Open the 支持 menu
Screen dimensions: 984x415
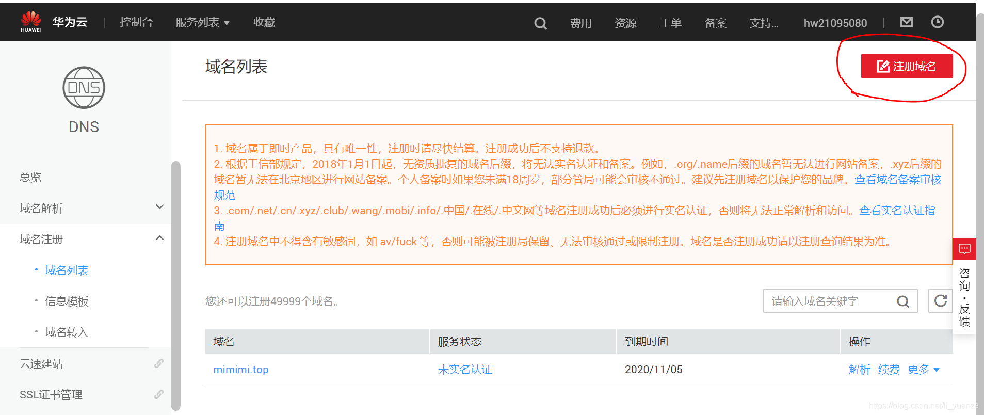pyautogui.click(x=764, y=23)
